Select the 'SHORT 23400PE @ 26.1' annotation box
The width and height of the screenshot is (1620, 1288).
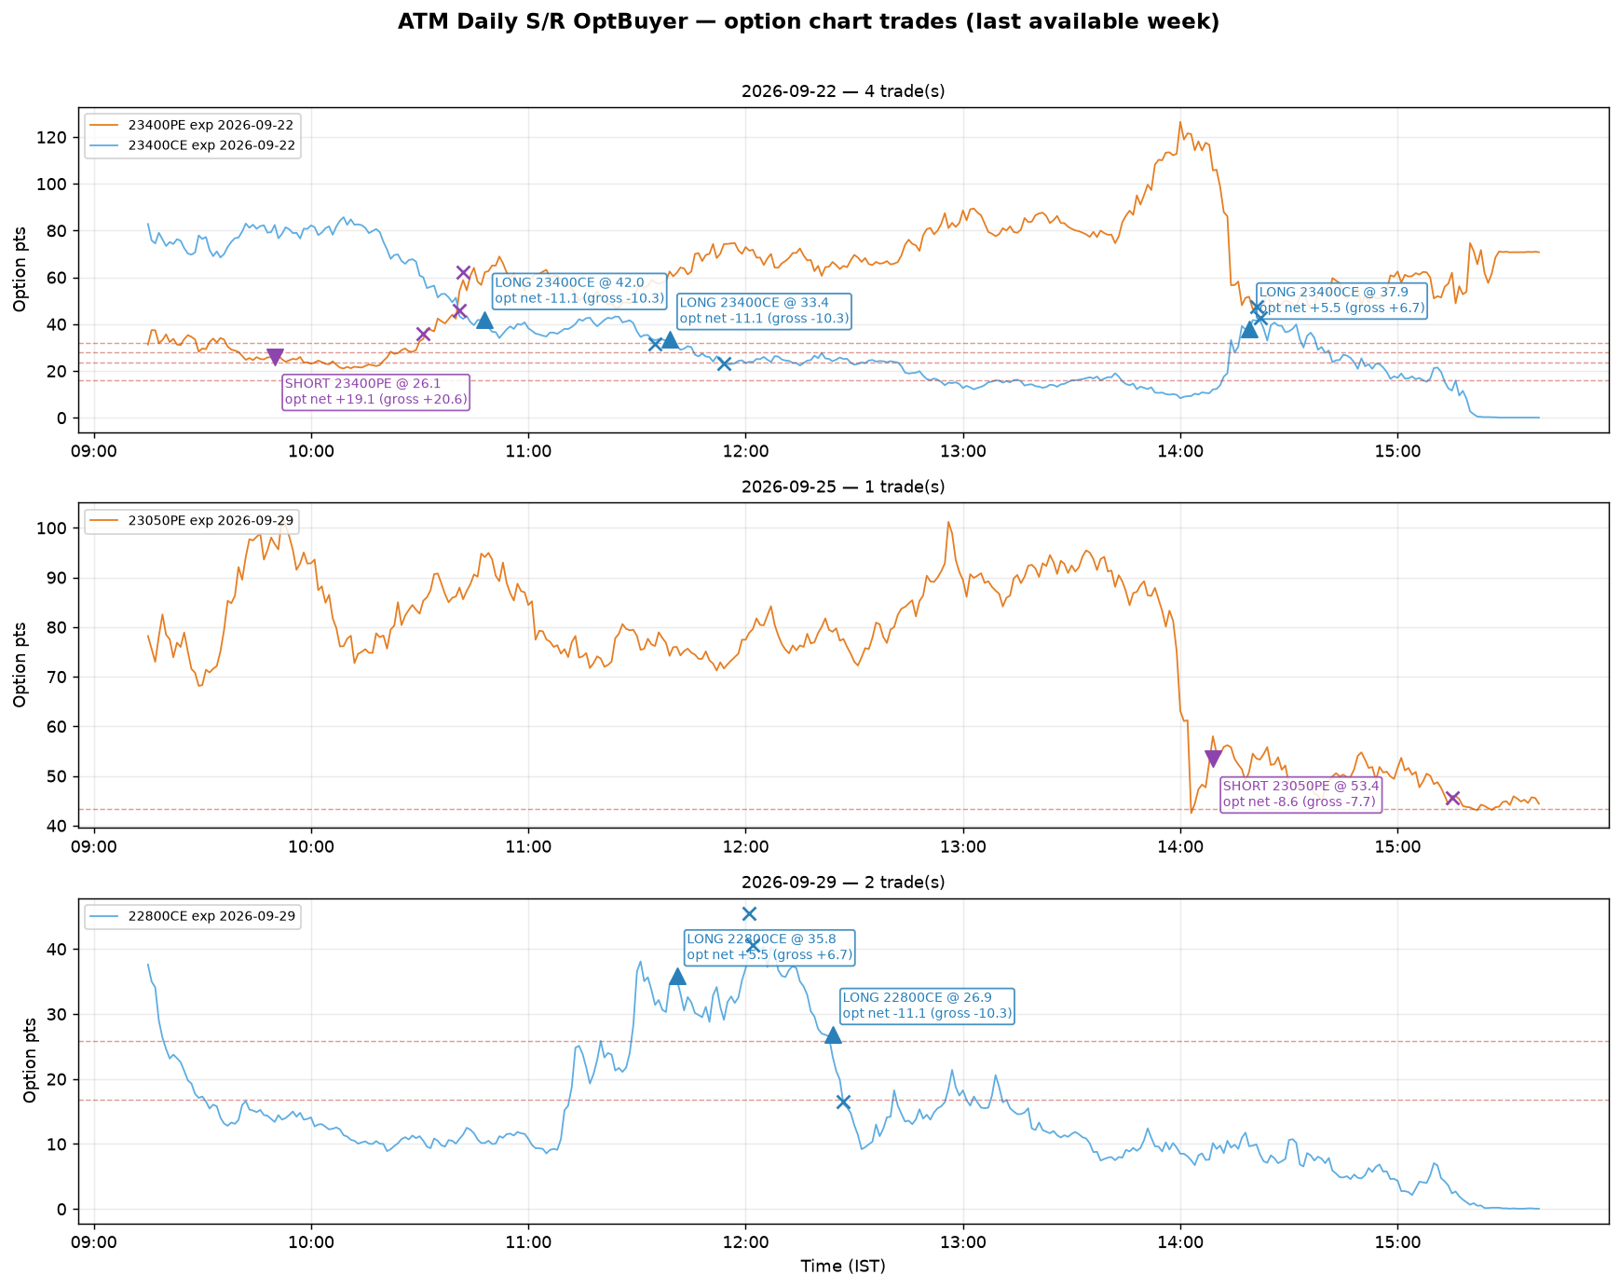click(375, 391)
